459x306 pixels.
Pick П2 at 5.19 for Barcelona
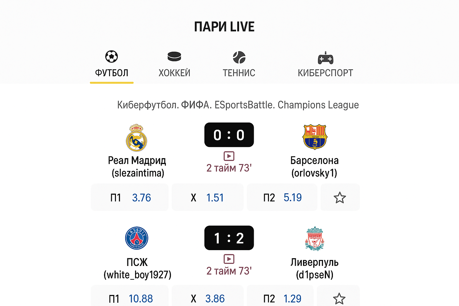(x=282, y=198)
